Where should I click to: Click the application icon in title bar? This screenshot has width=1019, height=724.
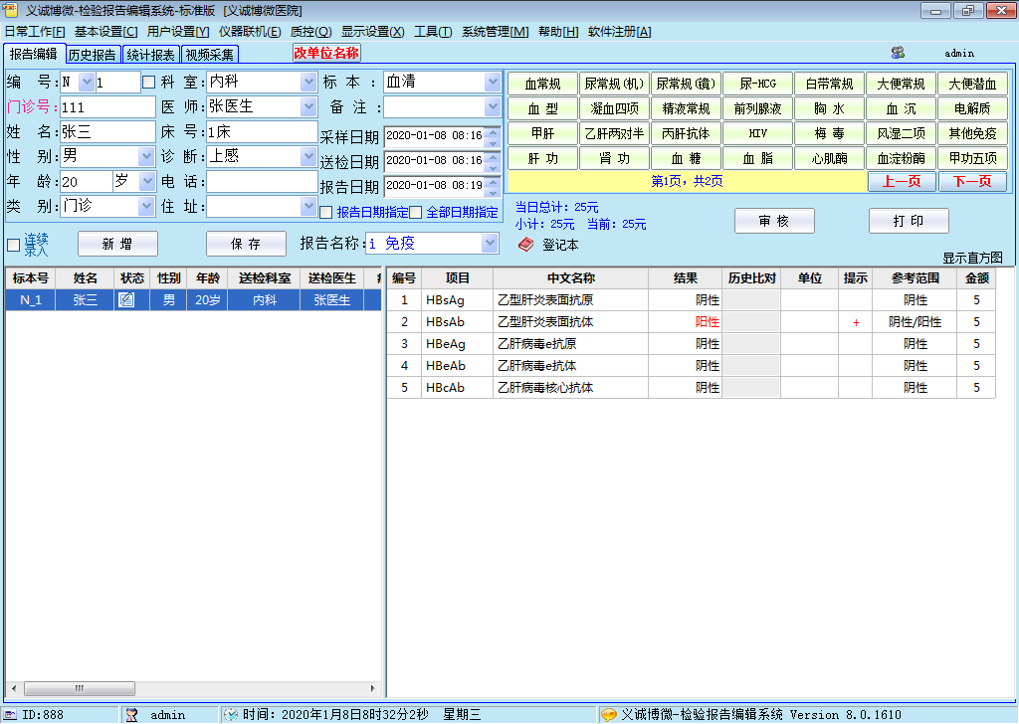[11, 10]
